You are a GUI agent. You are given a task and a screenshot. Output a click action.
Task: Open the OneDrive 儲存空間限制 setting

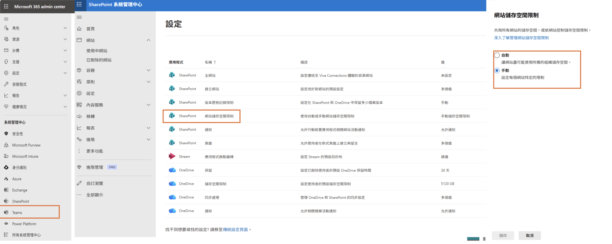pos(215,184)
